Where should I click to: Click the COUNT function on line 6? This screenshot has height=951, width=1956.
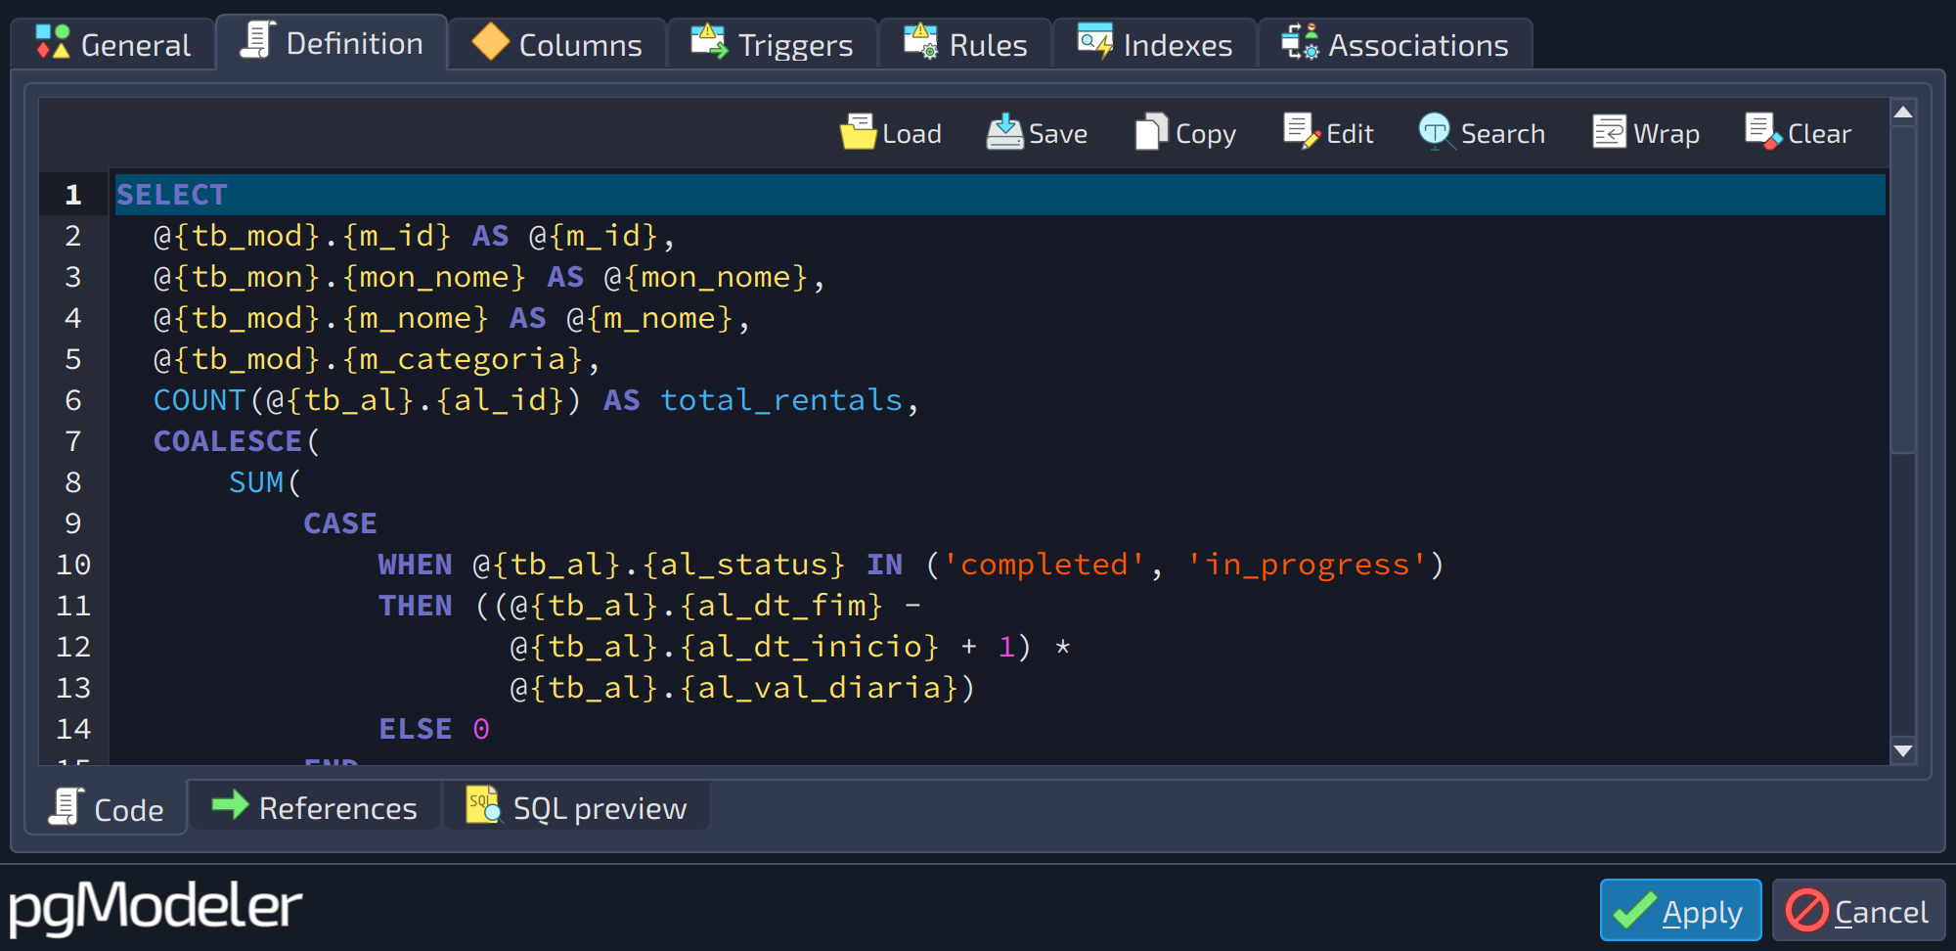pyautogui.click(x=199, y=400)
